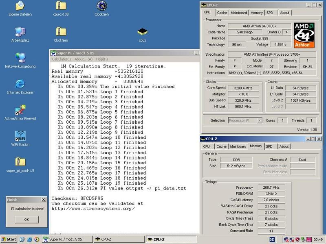Click the Core Speed value 3200.4 MHz
The height and width of the screenshot is (244, 326).
click(243, 88)
